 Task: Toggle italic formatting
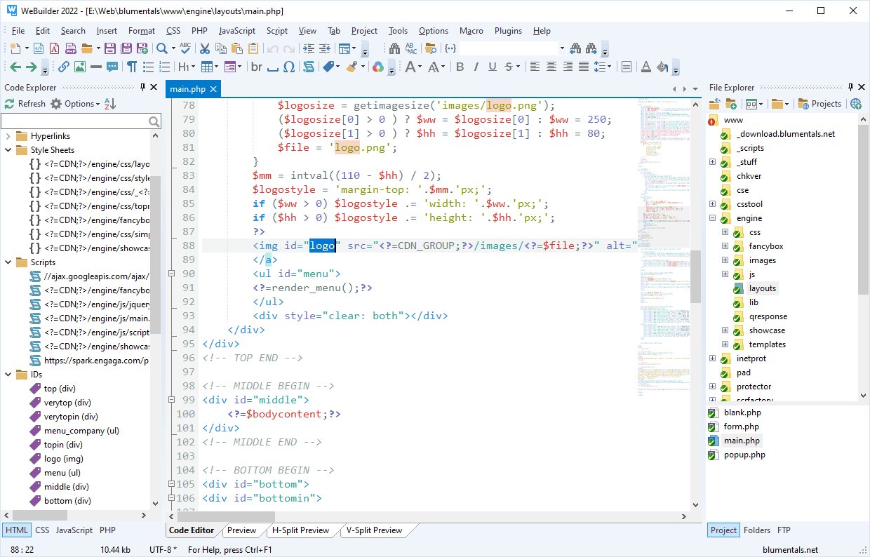pos(476,67)
